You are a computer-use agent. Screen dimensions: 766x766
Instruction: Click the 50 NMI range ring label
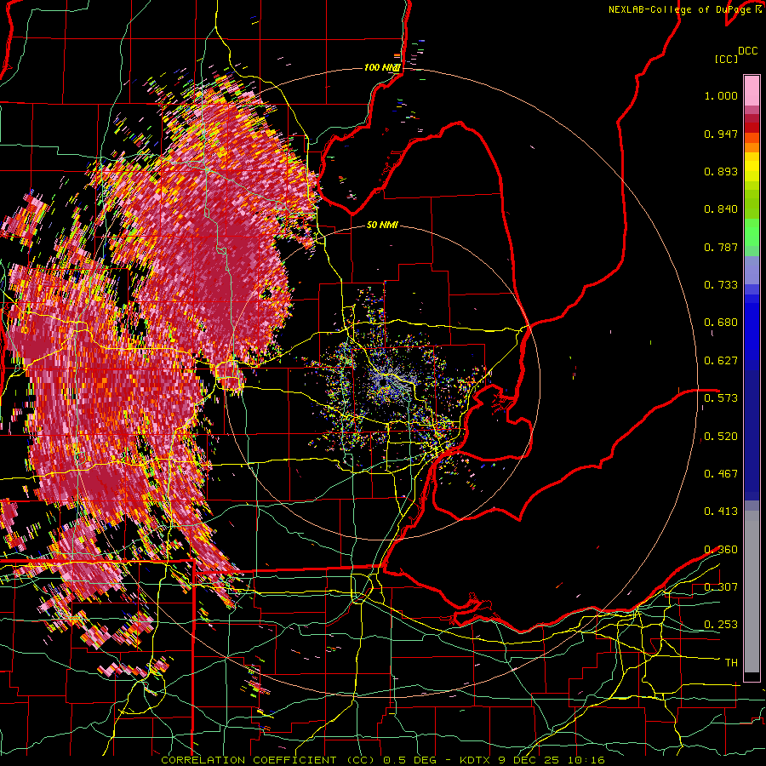pos(382,226)
